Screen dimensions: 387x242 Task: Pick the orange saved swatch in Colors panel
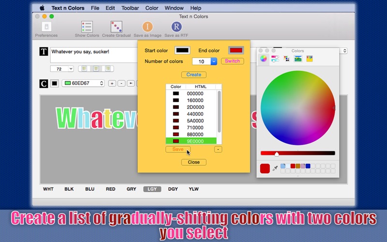[x=298, y=166]
